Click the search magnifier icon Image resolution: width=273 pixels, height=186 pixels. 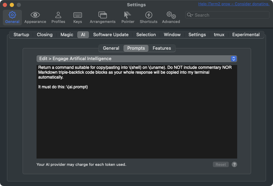[189, 15]
